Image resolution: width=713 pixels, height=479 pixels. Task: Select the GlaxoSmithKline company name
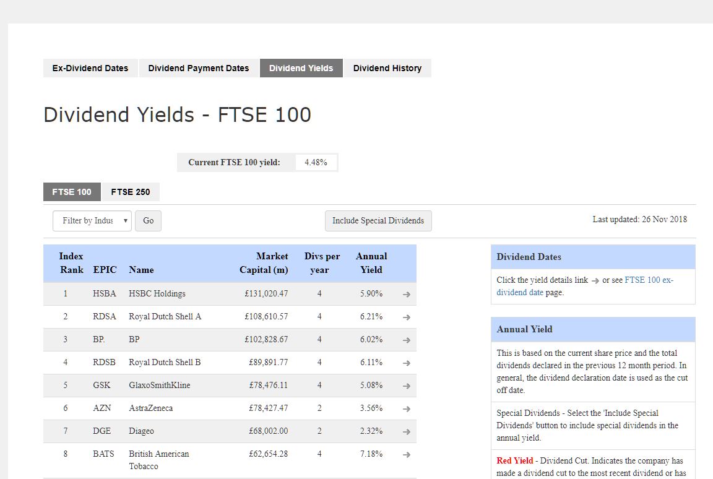tap(160, 385)
